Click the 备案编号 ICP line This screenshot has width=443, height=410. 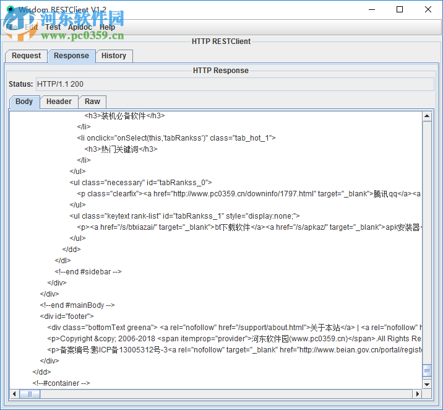234,350
